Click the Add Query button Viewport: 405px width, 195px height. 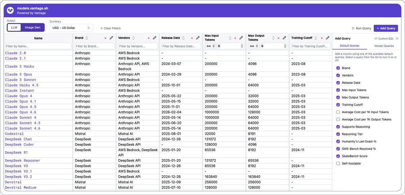point(386,28)
